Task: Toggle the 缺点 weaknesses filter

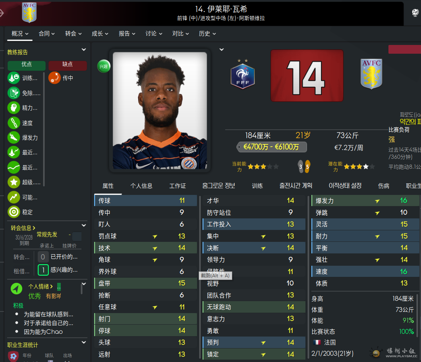Action: [x=68, y=64]
